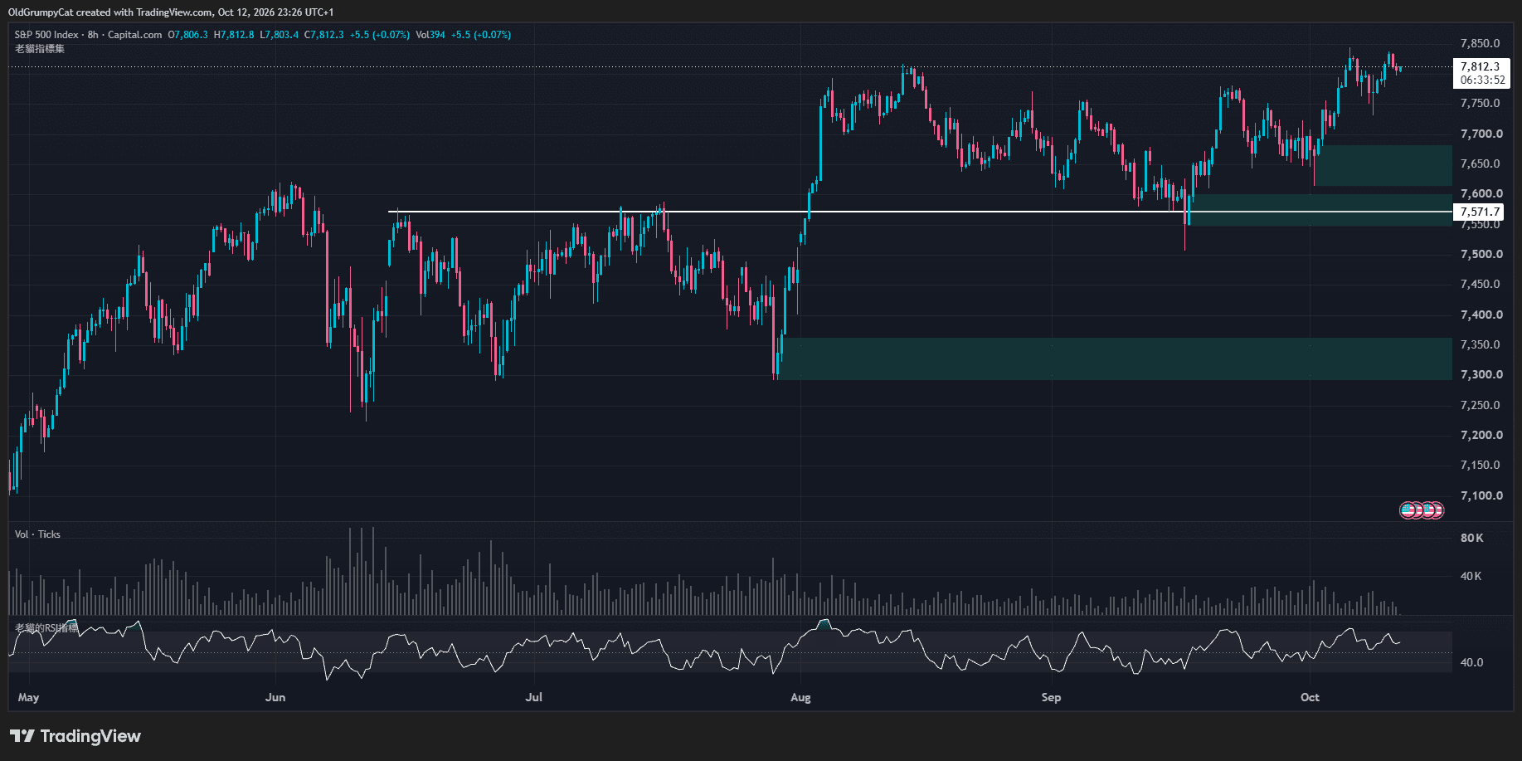1522x761 pixels.
Task: Click the Aug label on the time axis
Action: pos(800,697)
